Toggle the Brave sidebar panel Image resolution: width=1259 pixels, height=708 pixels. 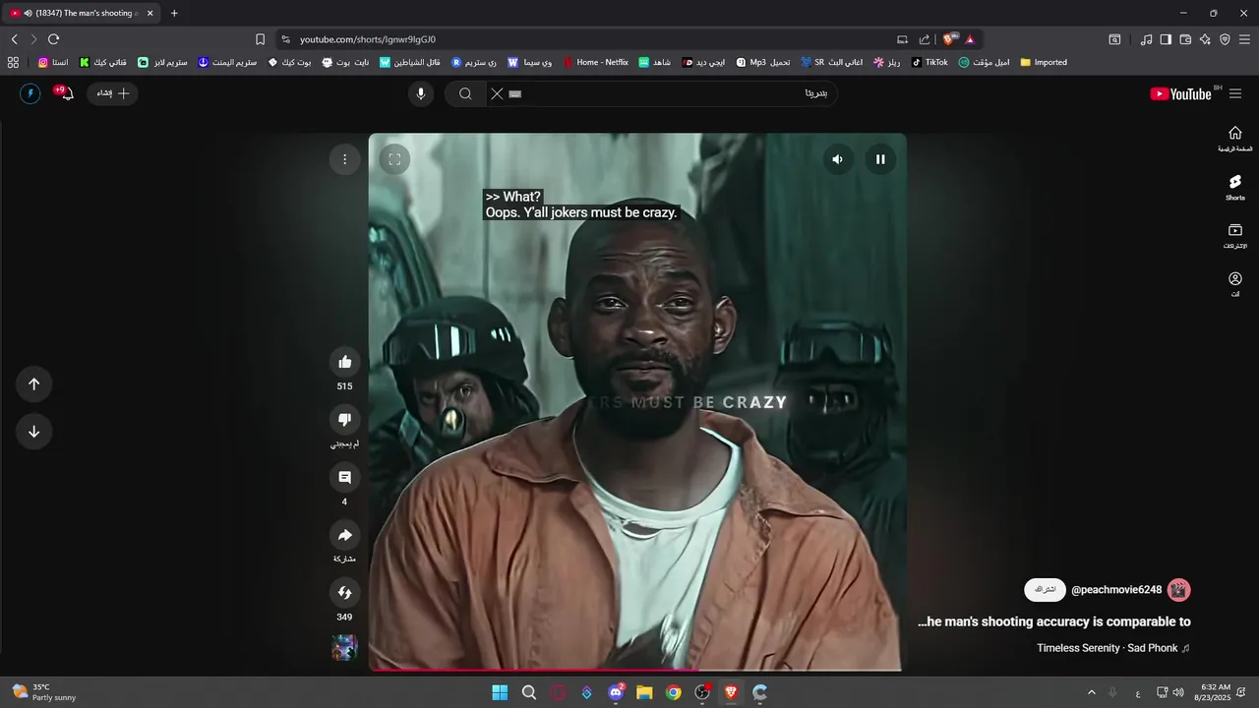tap(1166, 39)
